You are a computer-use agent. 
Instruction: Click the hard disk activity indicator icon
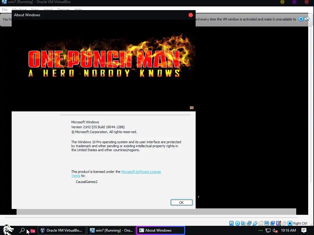pos(231,223)
